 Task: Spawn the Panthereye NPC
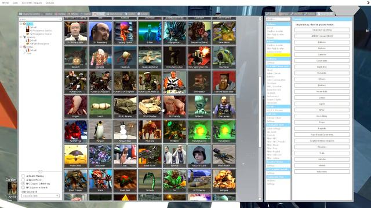pyautogui.click(x=76, y=131)
